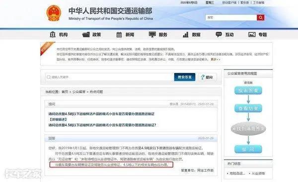
Task: Click the 公众留言使用流程图 panel heading
Action: (x=242, y=74)
